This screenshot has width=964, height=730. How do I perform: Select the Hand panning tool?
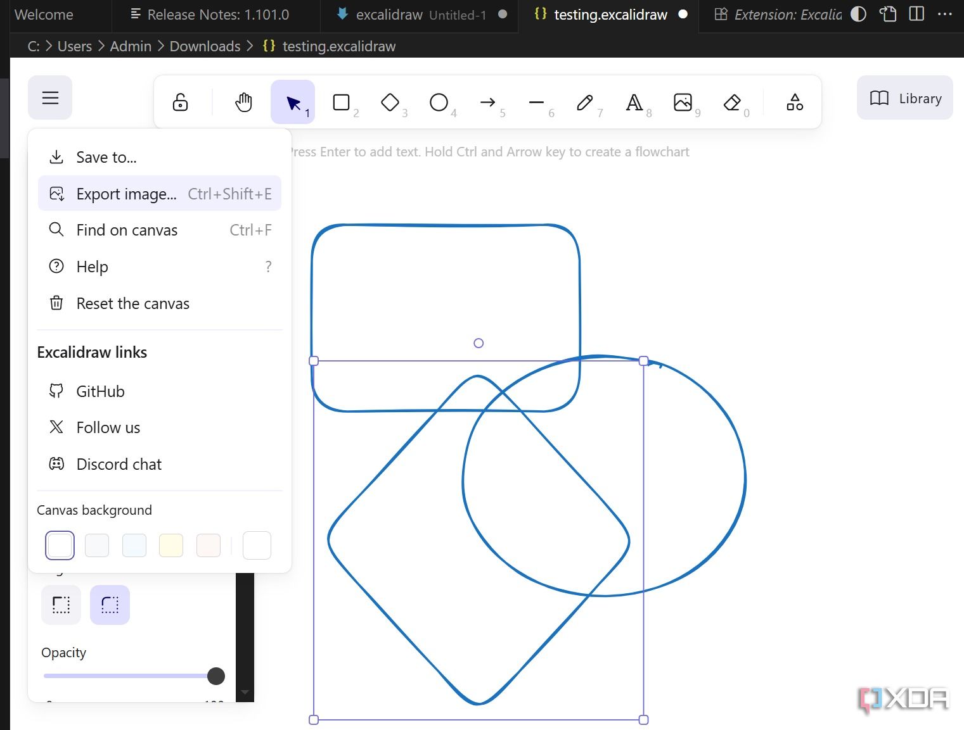[243, 102]
